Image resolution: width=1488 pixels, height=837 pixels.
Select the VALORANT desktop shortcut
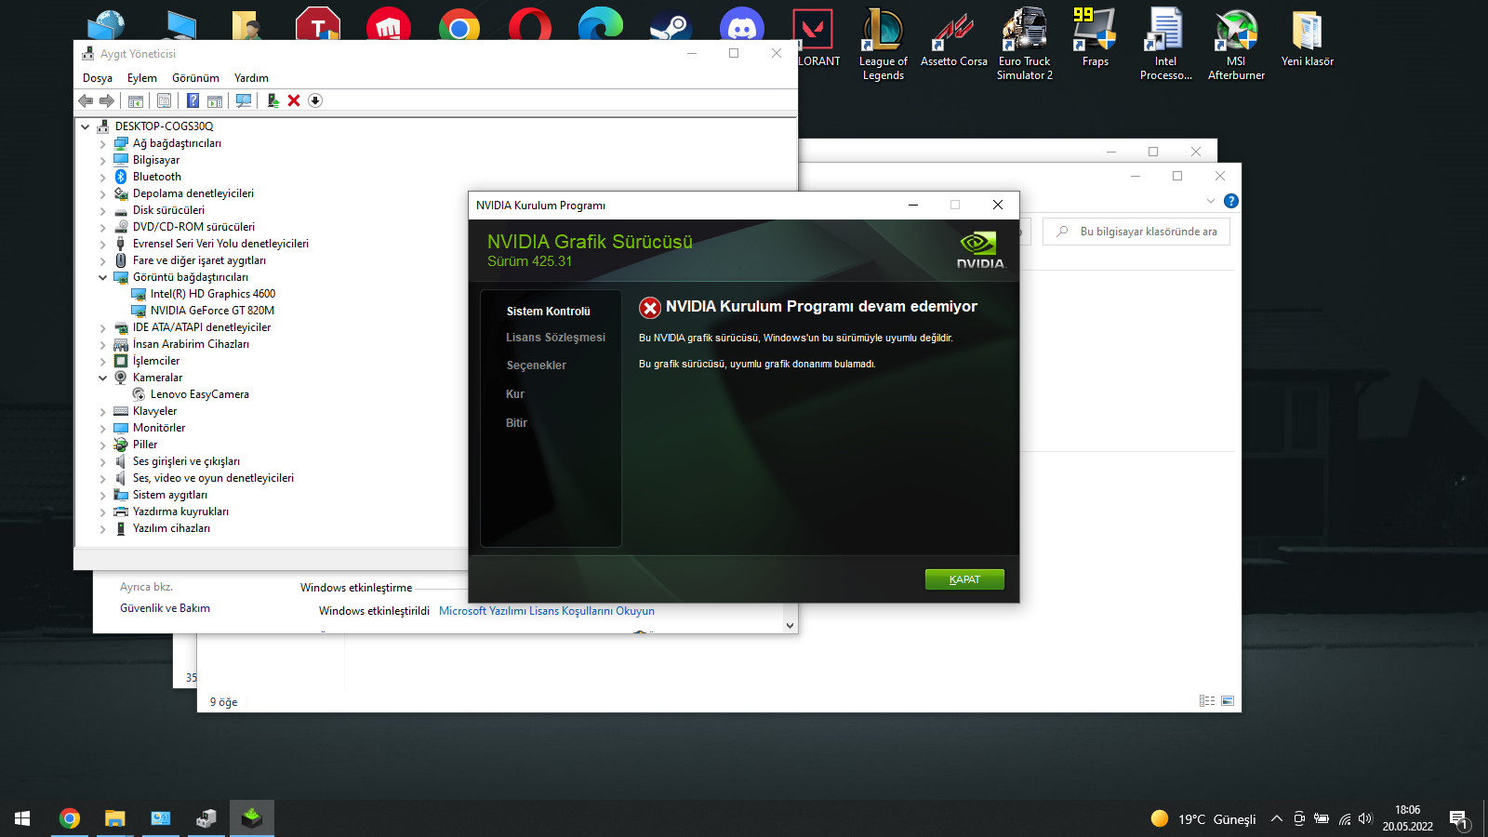813,38
